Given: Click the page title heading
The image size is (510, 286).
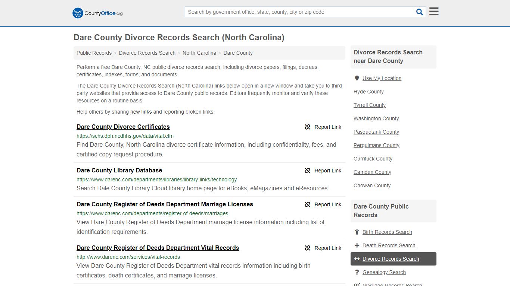Looking at the screenshot, I should coord(179,38).
